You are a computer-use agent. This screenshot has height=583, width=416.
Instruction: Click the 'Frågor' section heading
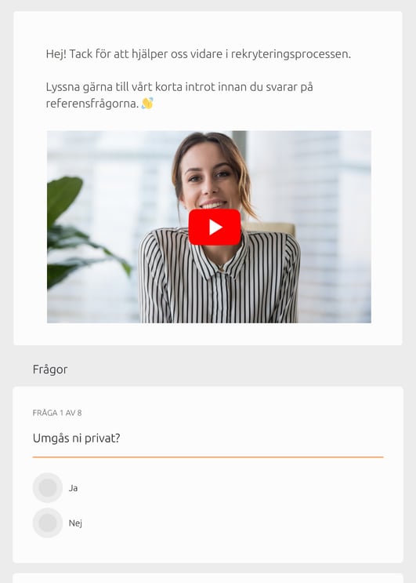click(50, 370)
